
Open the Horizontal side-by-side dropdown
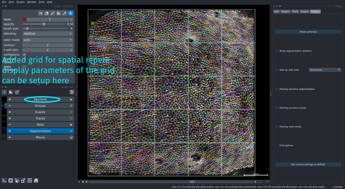click(x=325, y=69)
